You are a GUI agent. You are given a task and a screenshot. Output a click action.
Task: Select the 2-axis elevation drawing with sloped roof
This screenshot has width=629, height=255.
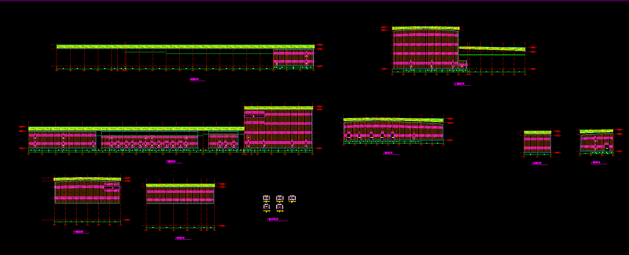[393, 130]
